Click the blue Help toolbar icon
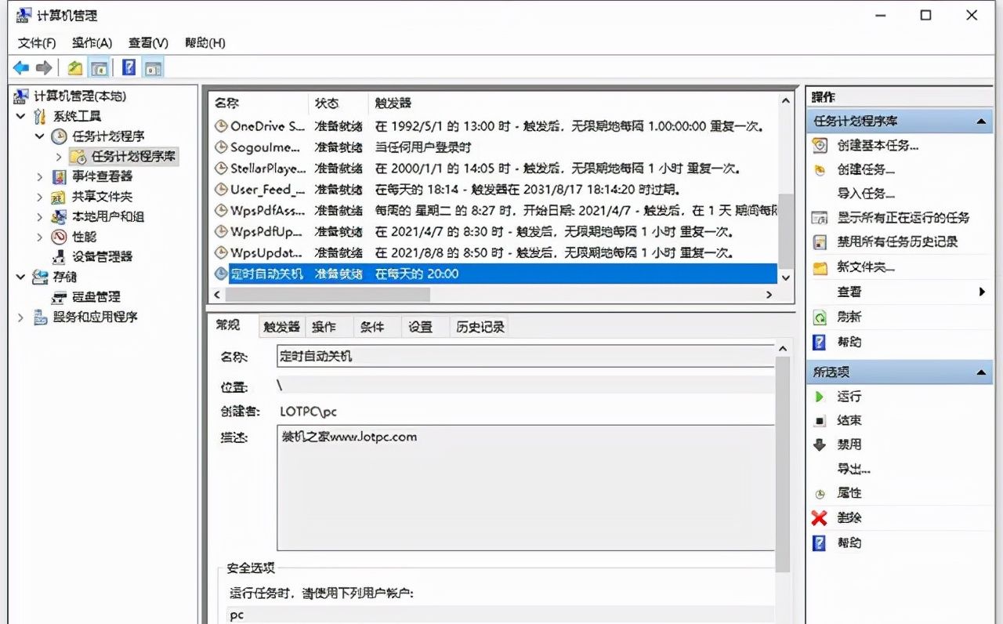 coord(129,68)
